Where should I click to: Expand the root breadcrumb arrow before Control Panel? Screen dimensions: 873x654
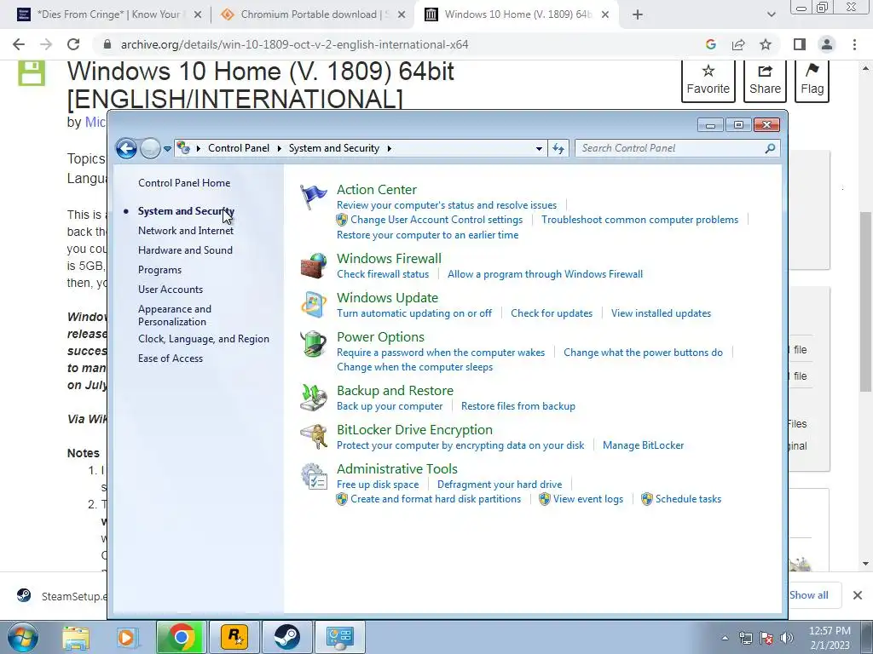[x=199, y=148]
